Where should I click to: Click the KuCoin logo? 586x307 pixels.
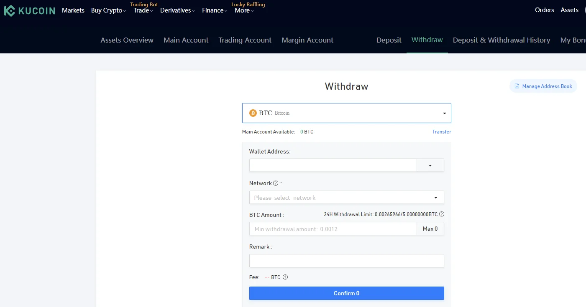tap(30, 11)
